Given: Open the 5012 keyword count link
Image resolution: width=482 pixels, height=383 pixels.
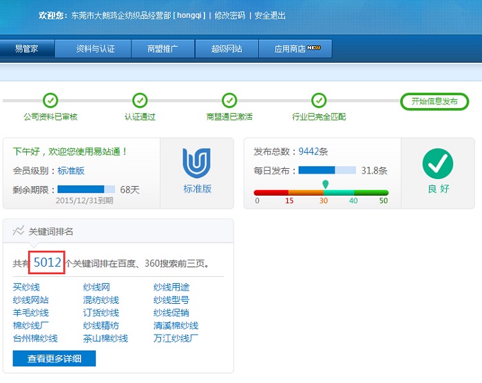Looking at the screenshot, I should click(x=48, y=262).
